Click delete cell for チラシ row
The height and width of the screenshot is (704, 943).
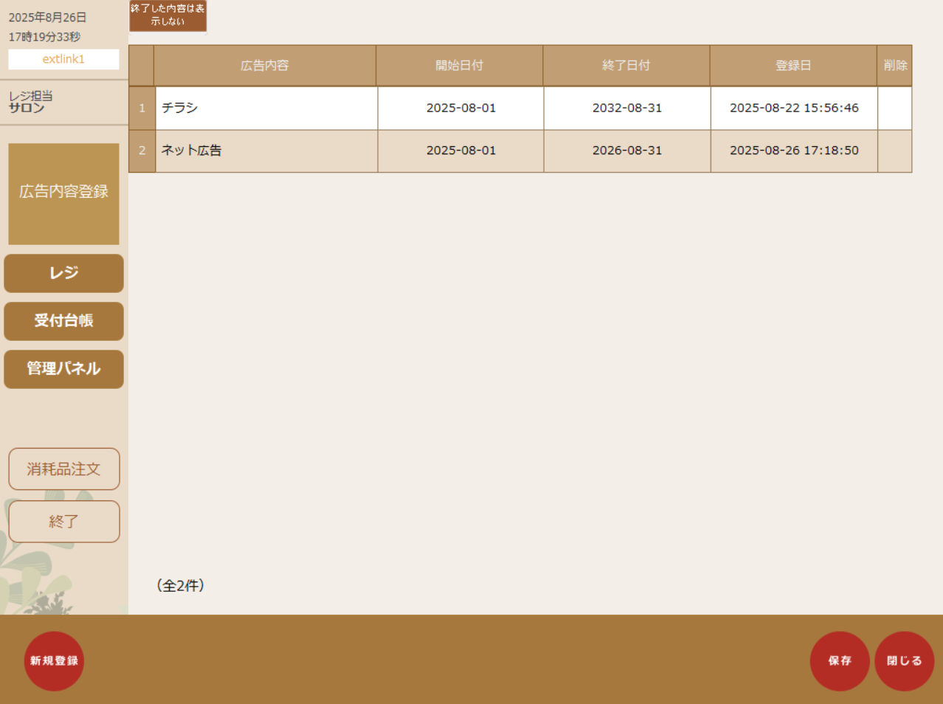coord(894,108)
